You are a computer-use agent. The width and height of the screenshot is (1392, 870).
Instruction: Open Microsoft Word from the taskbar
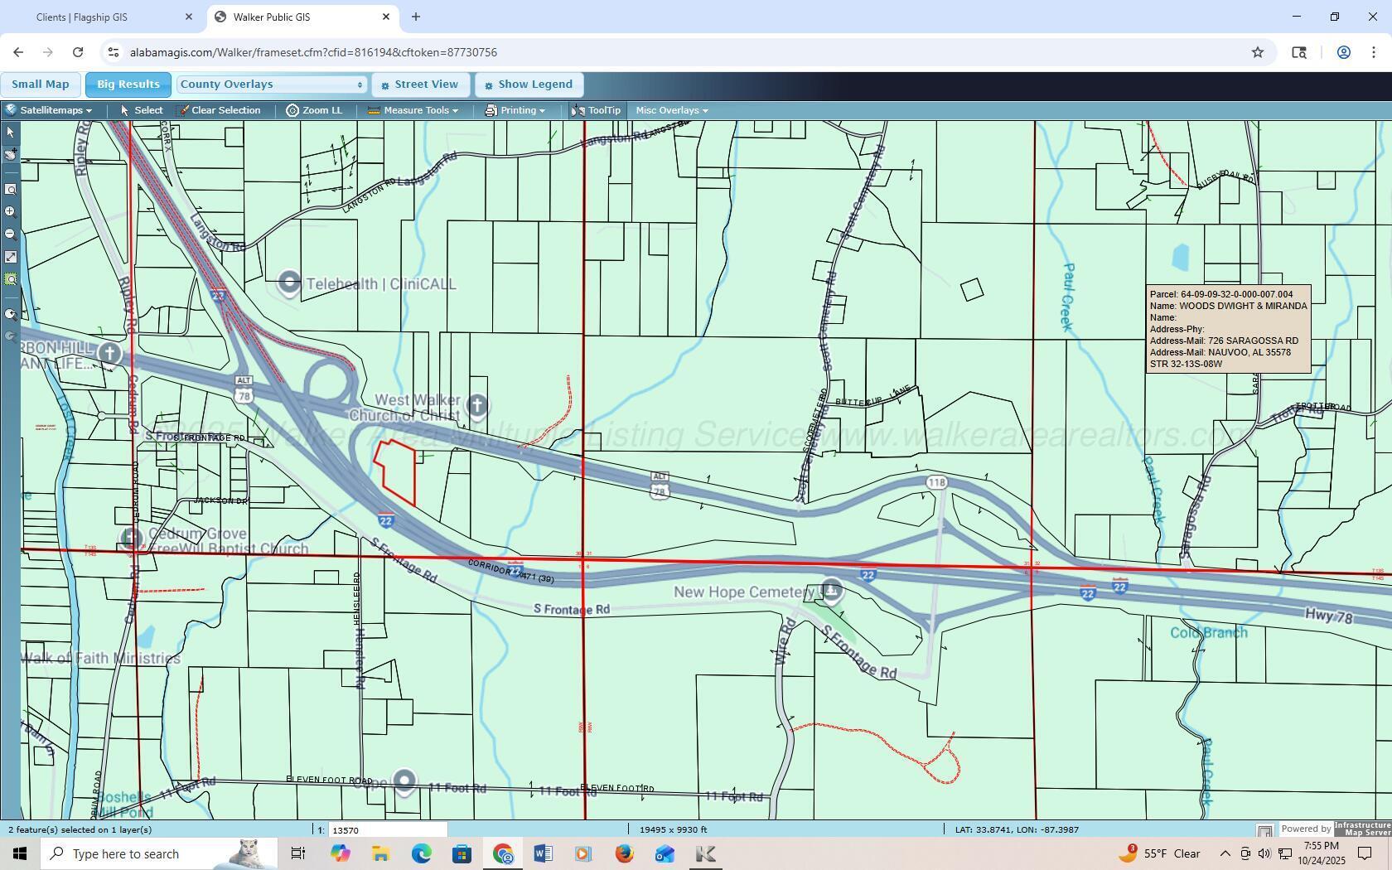click(x=543, y=853)
